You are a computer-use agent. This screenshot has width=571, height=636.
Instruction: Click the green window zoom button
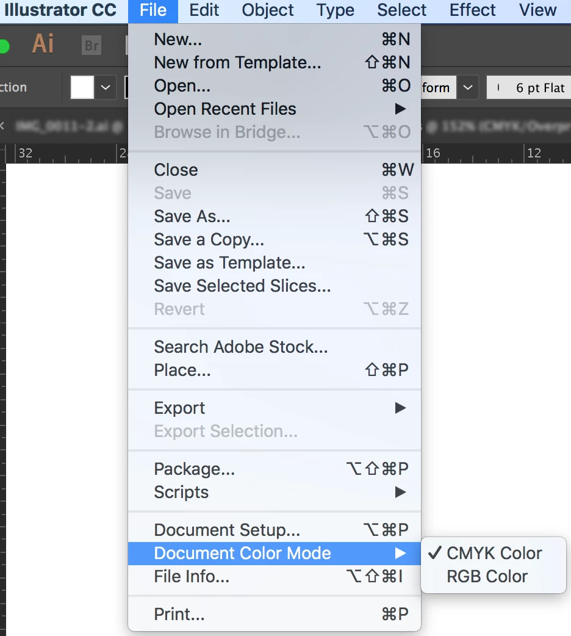pos(4,46)
